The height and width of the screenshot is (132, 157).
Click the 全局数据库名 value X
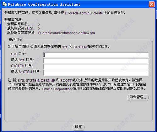(x=39, y=24)
